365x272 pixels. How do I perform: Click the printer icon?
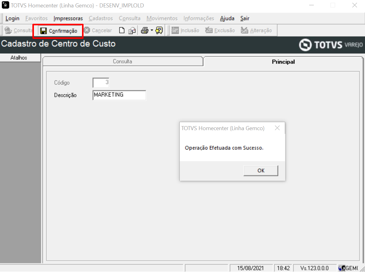[145, 31]
